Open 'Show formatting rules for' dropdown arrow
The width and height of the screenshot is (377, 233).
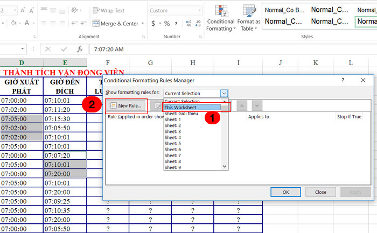[224, 93]
